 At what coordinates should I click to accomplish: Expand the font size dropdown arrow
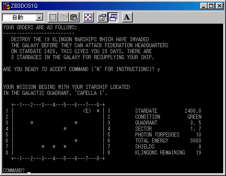click(40, 18)
